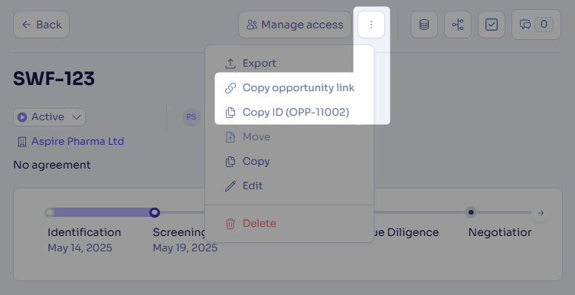This screenshot has height=295, width=575.
Task: Select Copy ID (OPP-11002)
Action: pyautogui.click(x=289, y=113)
